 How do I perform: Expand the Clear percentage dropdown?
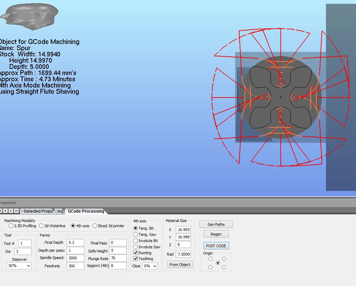click(x=150, y=266)
